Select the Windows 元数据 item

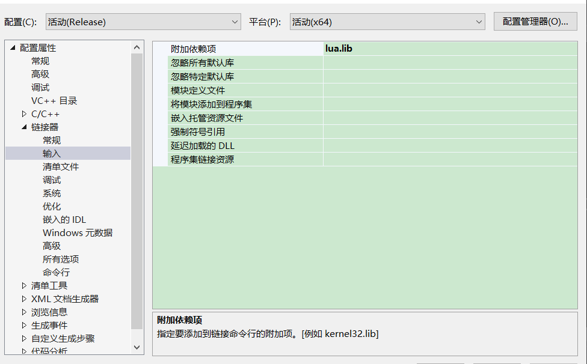click(x=78, y=233)
